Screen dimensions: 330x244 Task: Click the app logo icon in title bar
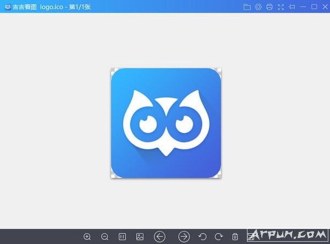8,7
